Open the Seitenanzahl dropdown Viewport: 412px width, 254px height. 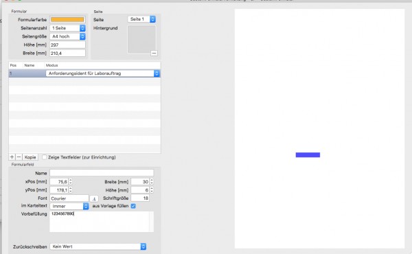(x=67, y=28)
